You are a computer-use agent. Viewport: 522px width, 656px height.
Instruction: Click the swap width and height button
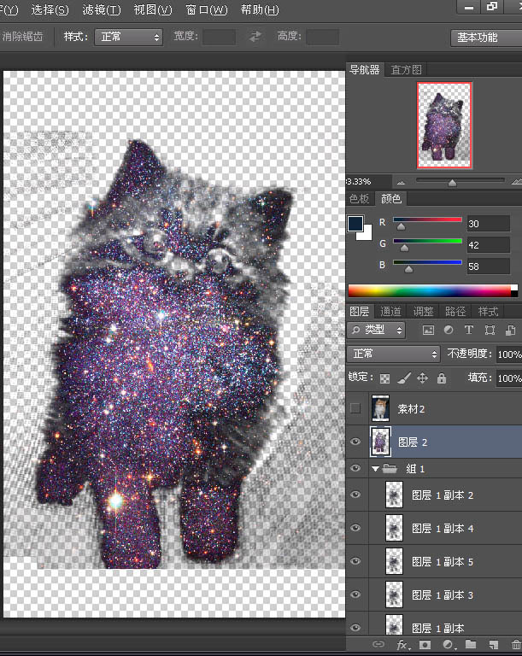point(255,37)
